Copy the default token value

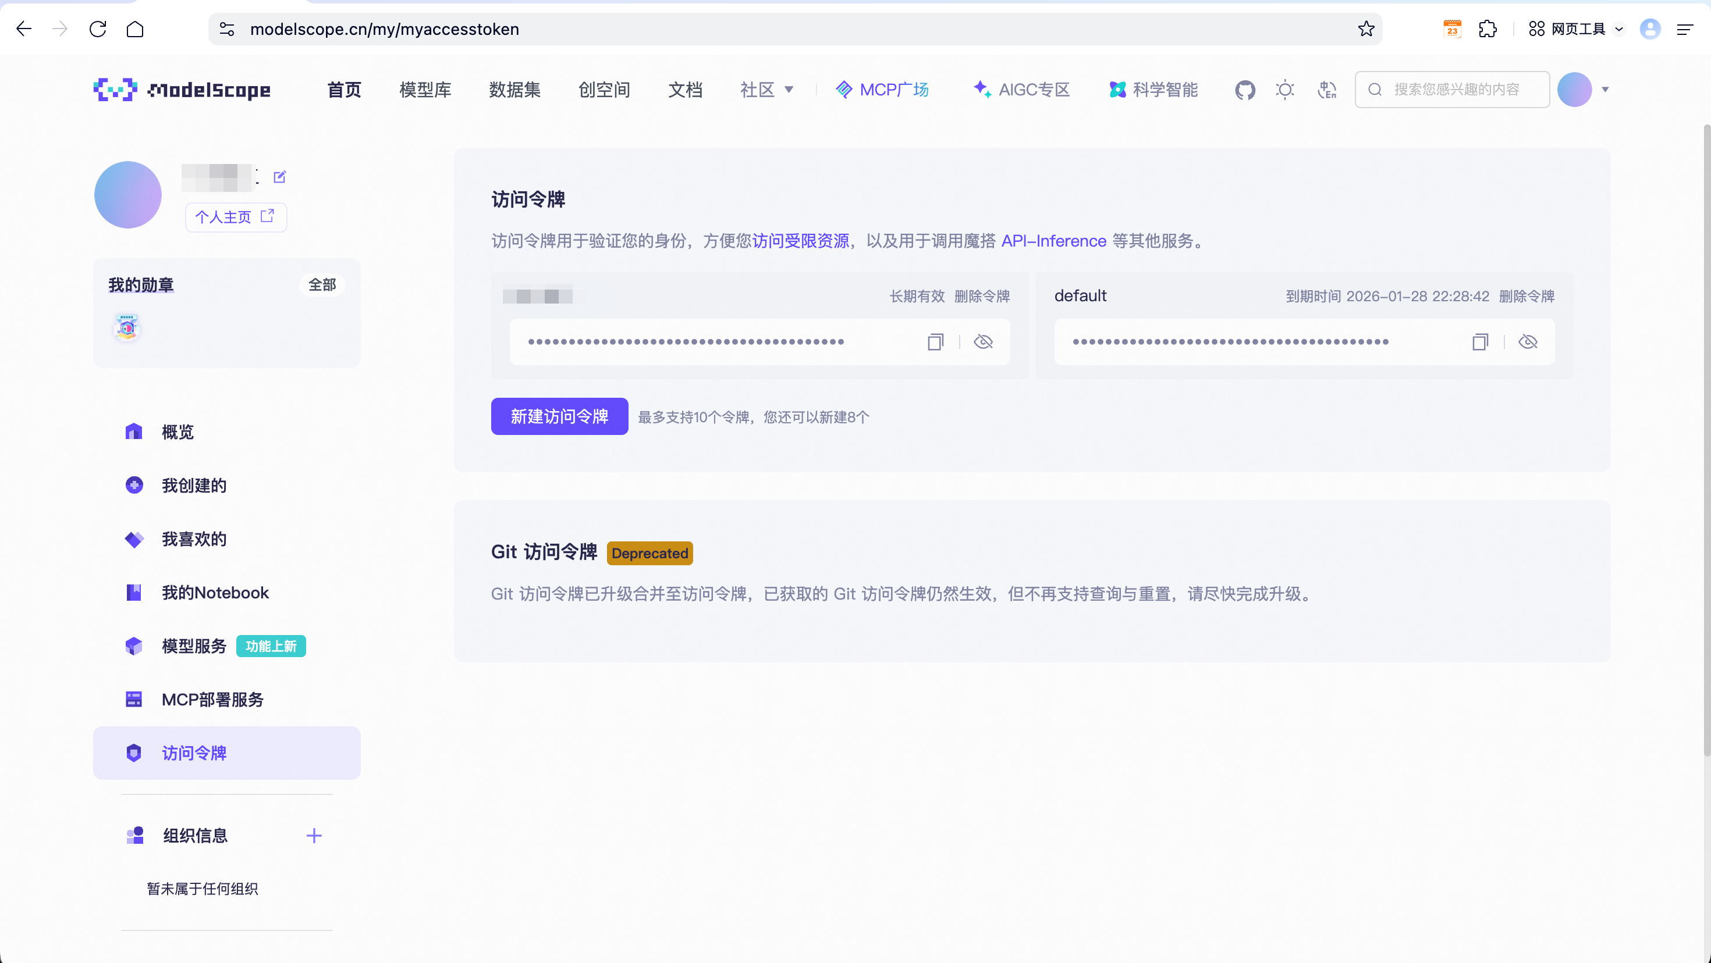pyautogui.click(x=1480, y=342)
